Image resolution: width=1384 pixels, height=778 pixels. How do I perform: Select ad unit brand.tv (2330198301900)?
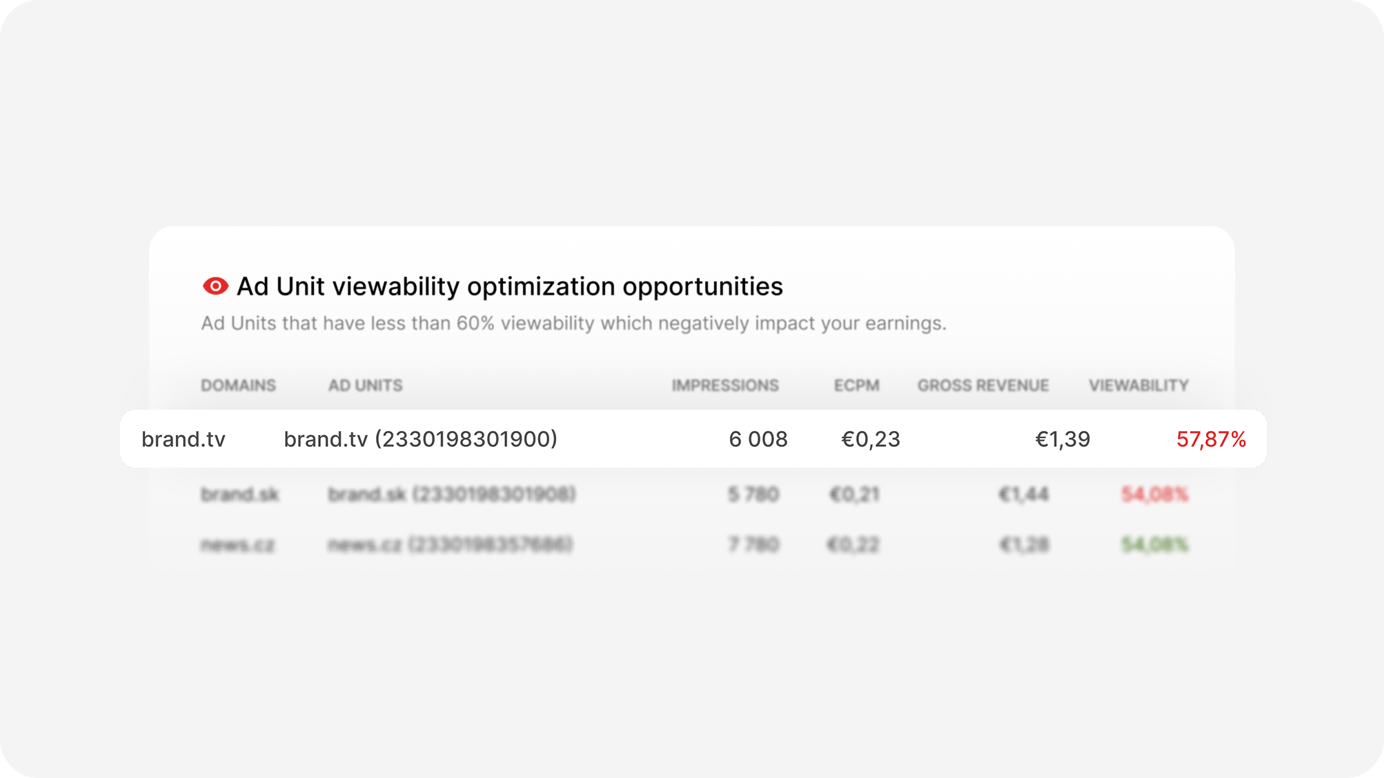[420, 439]
